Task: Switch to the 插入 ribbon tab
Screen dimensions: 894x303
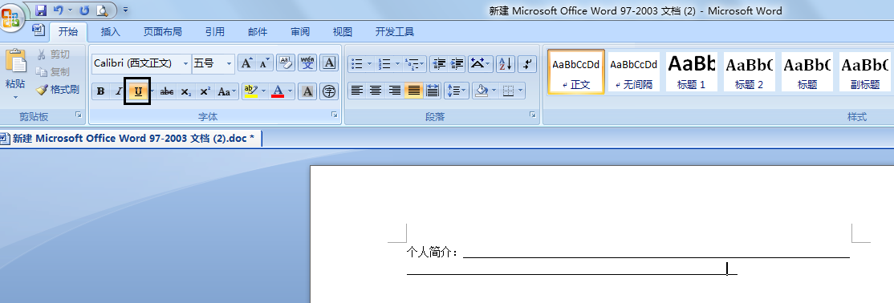Action: pos(111,32)
